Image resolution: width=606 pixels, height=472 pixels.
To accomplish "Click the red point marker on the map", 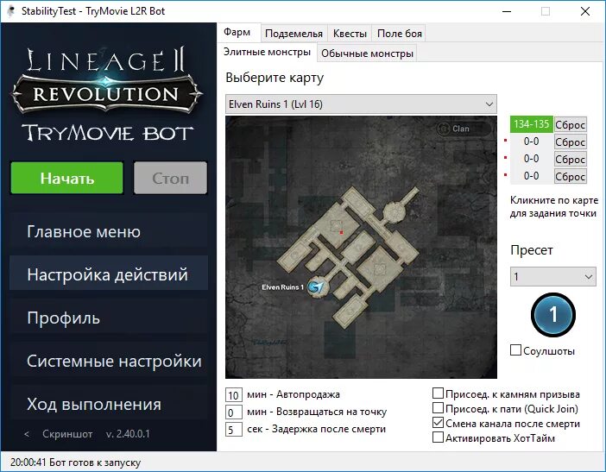I will (x=341, y=232).
